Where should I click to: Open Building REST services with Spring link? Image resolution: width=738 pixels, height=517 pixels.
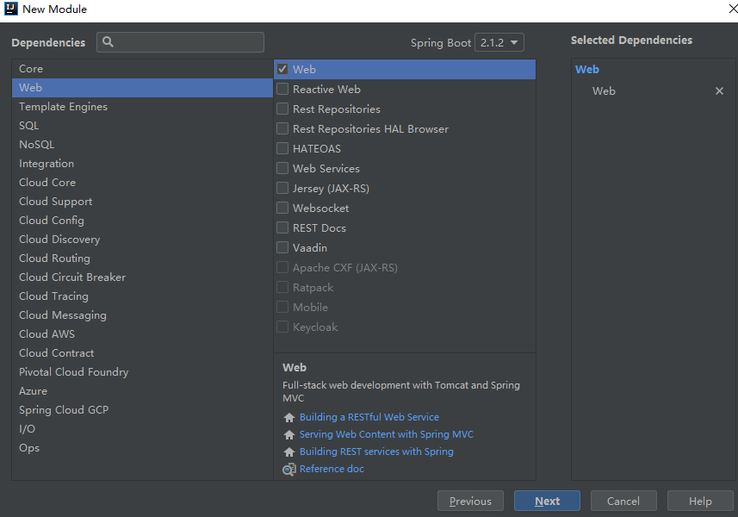376,452
